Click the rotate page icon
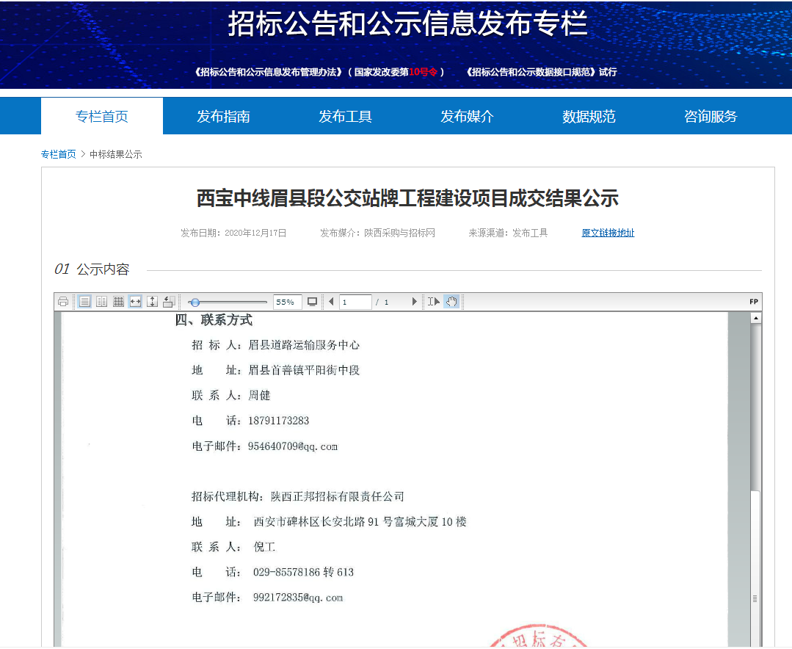 [170, 302]
